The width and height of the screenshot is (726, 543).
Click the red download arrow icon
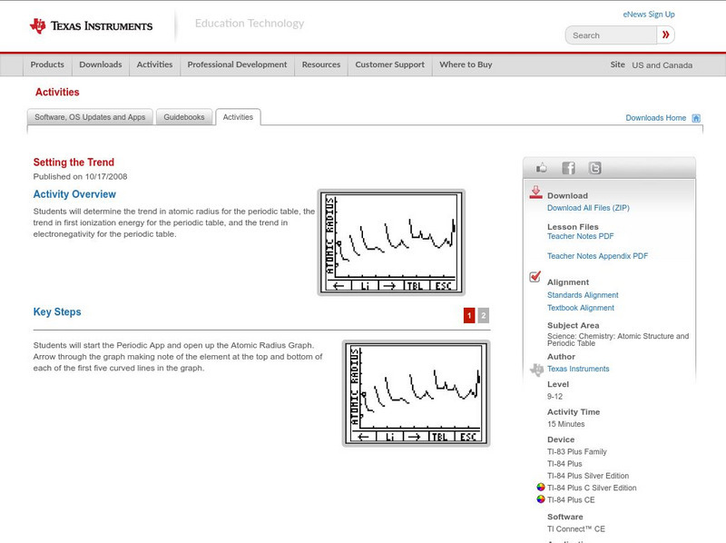(x=535, y=193)
